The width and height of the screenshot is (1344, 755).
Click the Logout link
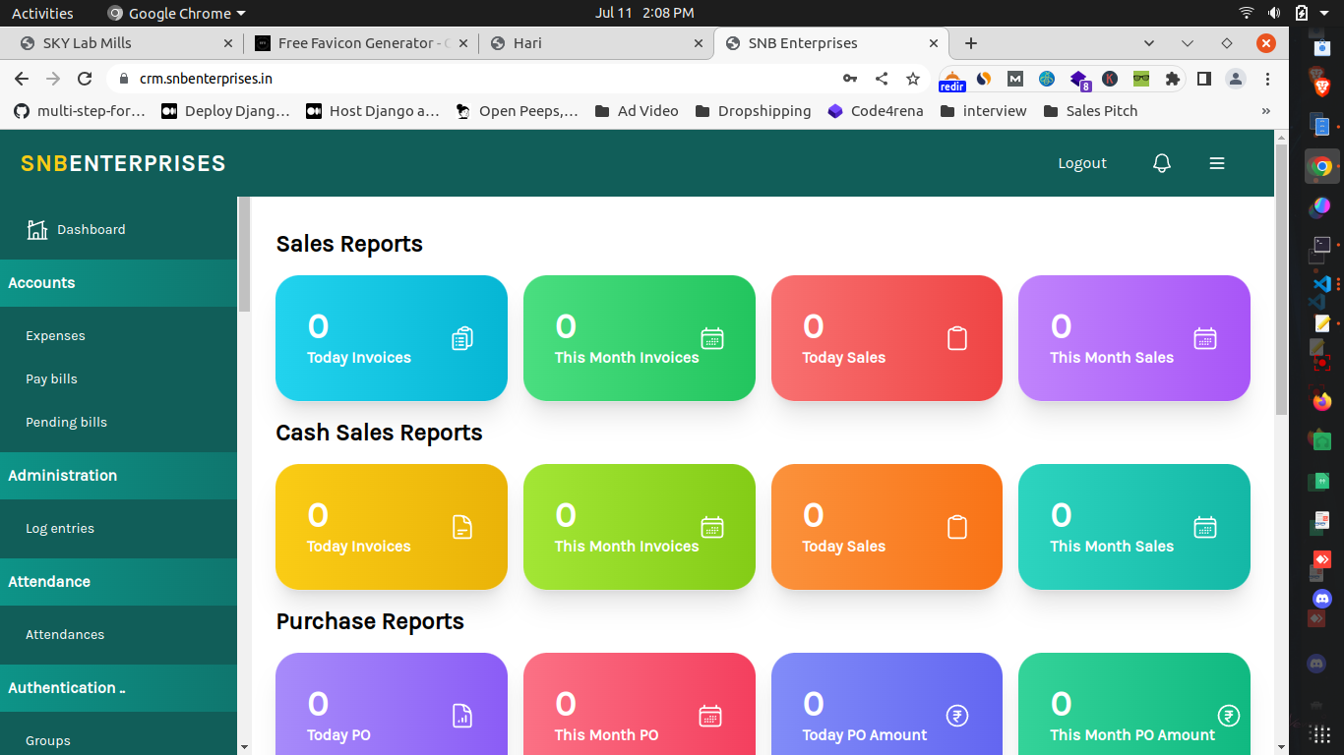1082,163
